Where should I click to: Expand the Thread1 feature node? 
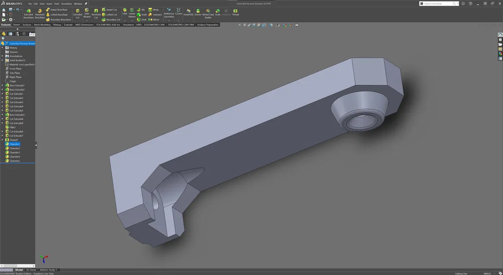(2, 140)
